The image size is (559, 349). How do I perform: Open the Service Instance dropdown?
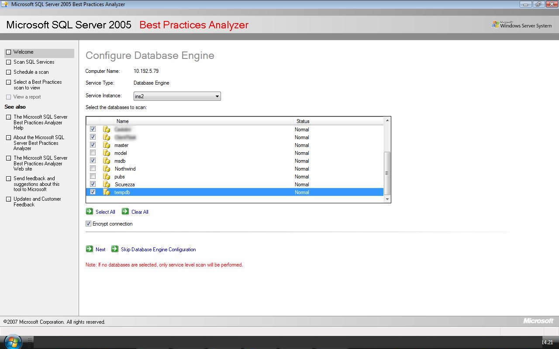pos(177,96)
